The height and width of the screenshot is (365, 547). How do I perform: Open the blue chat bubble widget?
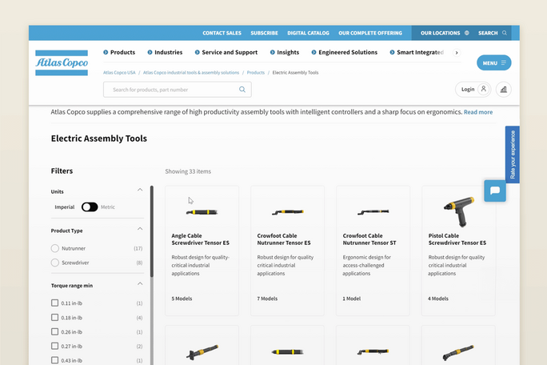coord(495,191)
